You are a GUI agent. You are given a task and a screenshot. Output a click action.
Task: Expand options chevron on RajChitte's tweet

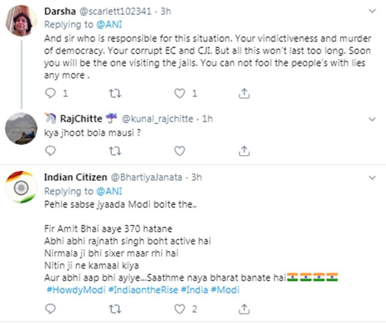(372, 120)
